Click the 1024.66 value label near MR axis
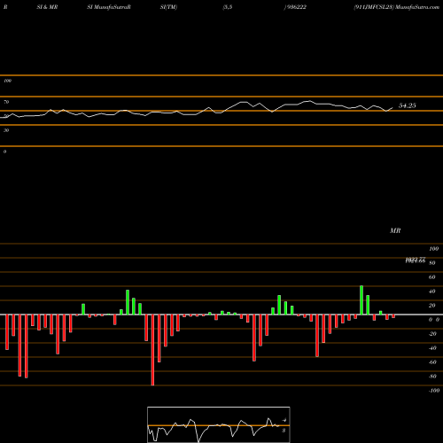Image resolution: width=443 pixels, height=443 pixels. tap(416, 260)
